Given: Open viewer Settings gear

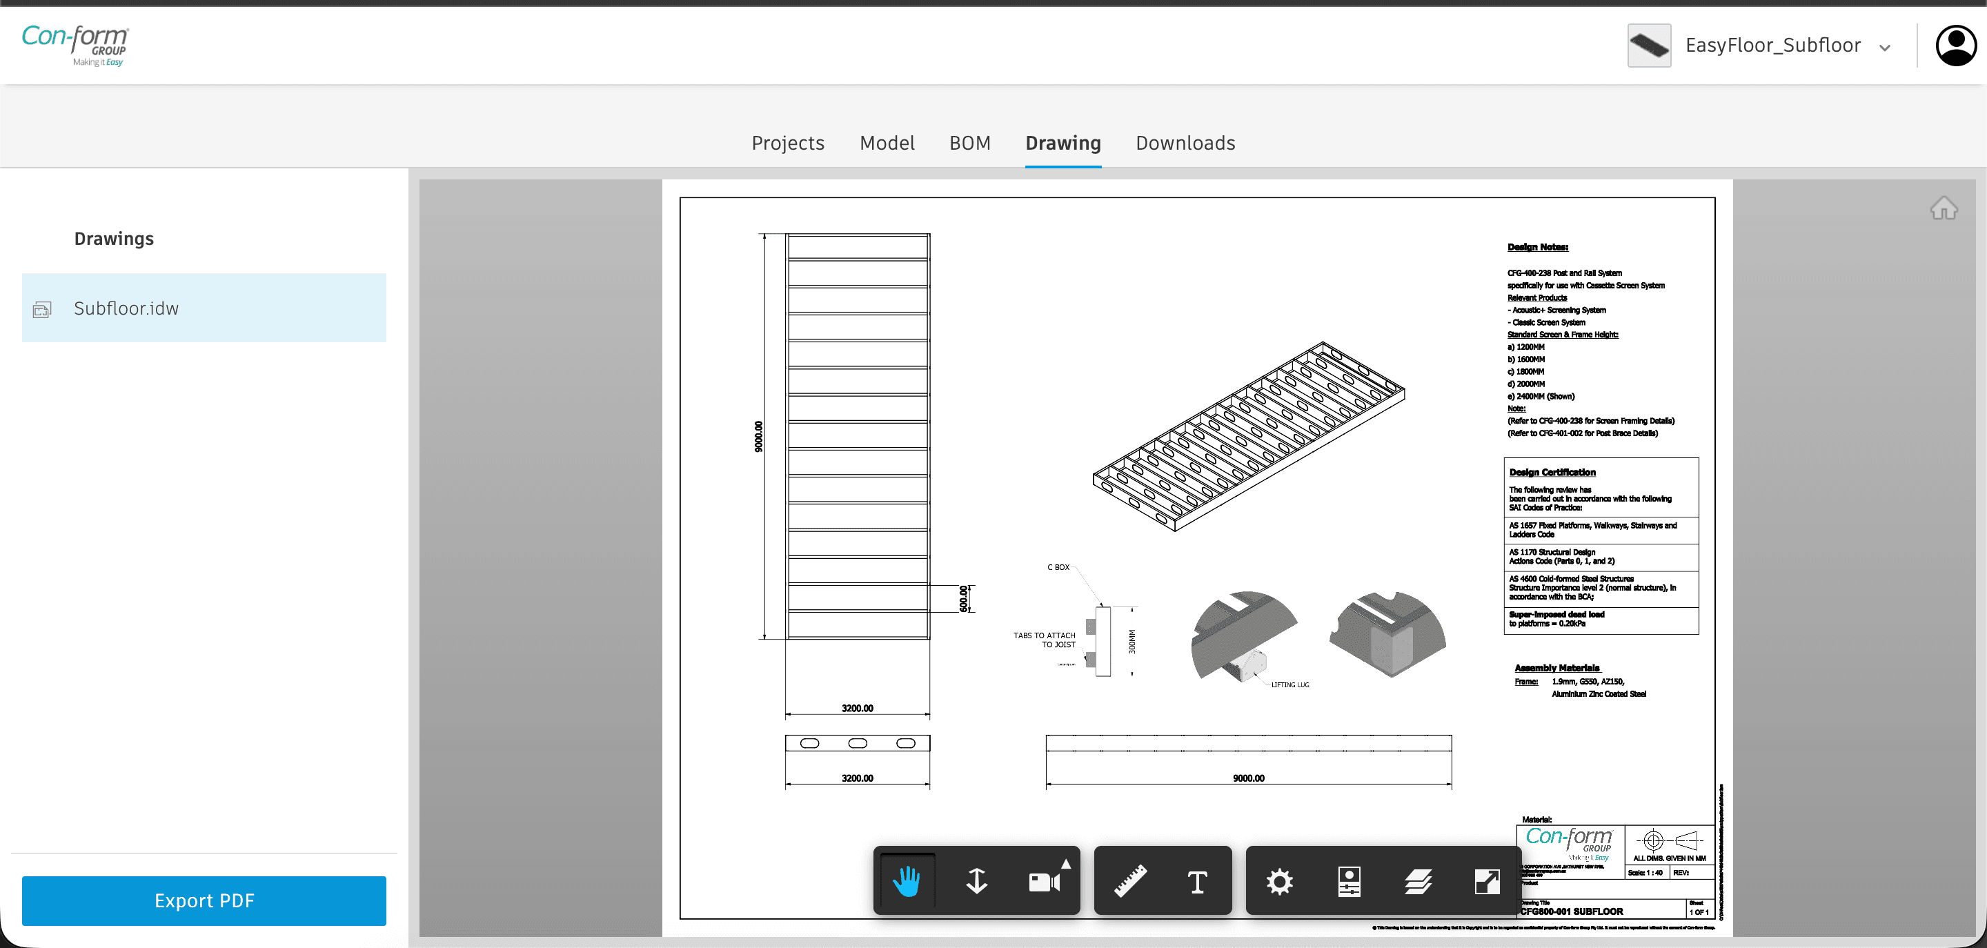Looking at the screenshot, I should (1280, 881).
